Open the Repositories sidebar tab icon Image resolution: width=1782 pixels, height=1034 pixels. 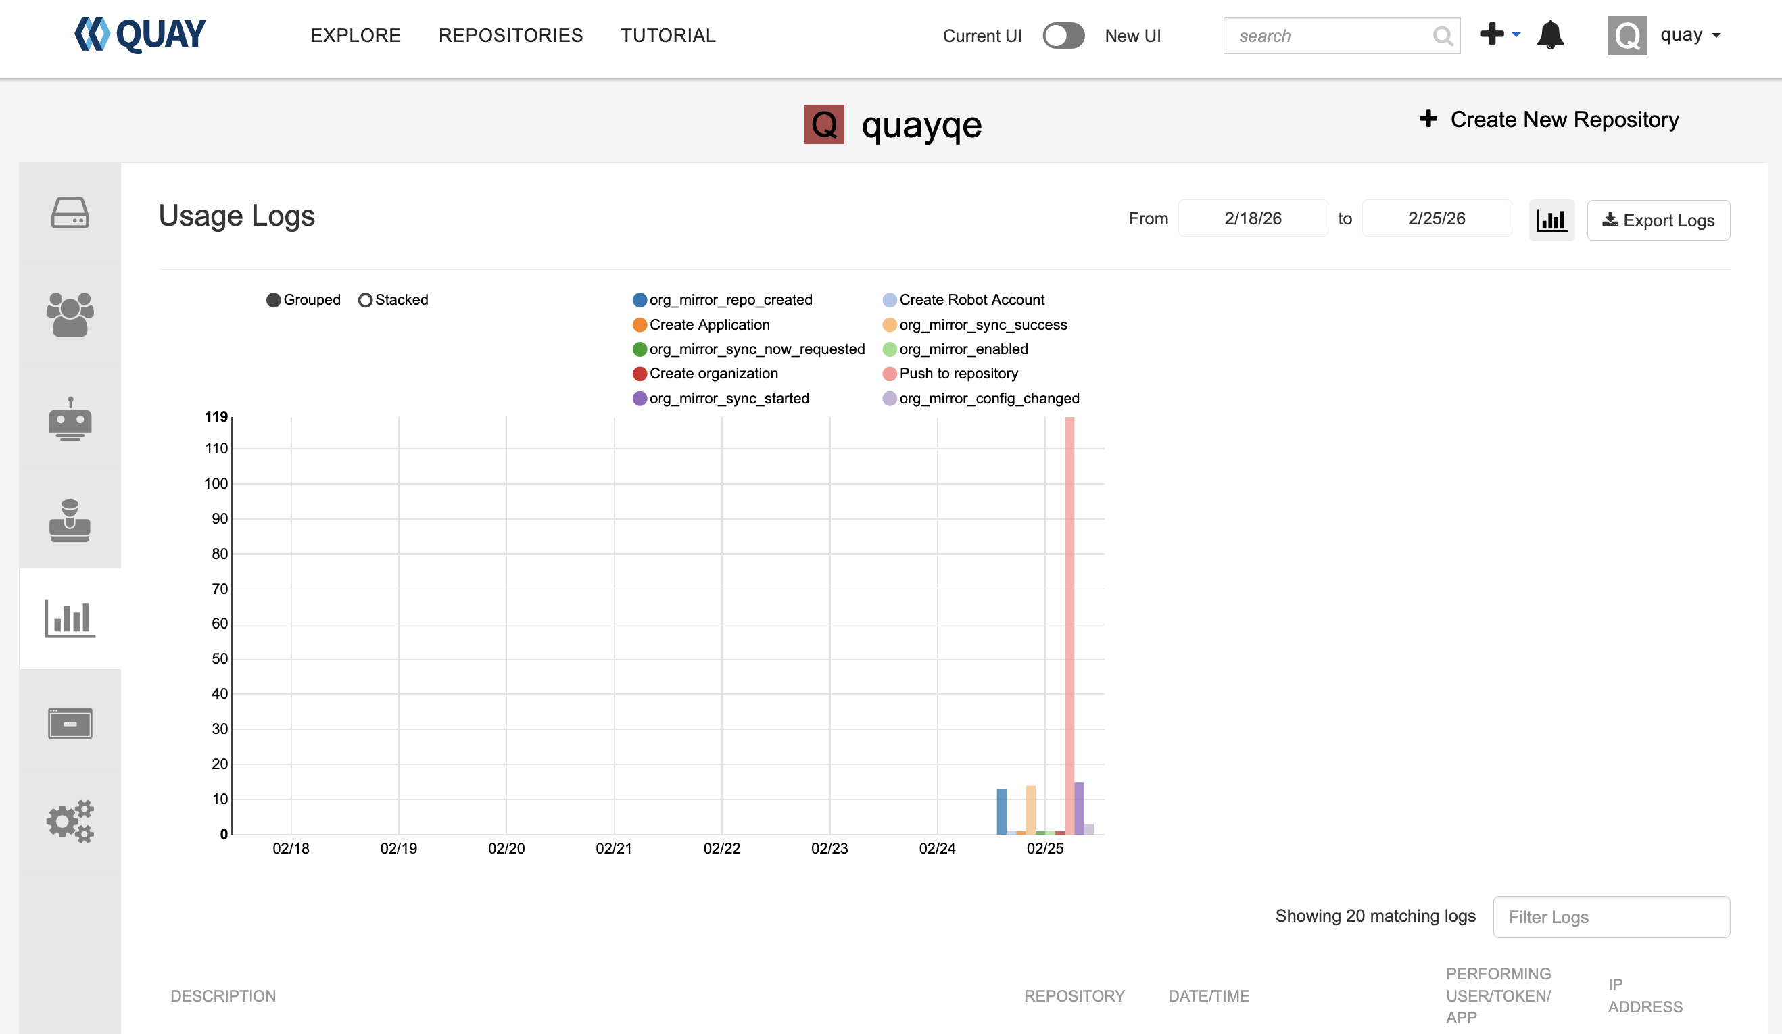(70, 213)
